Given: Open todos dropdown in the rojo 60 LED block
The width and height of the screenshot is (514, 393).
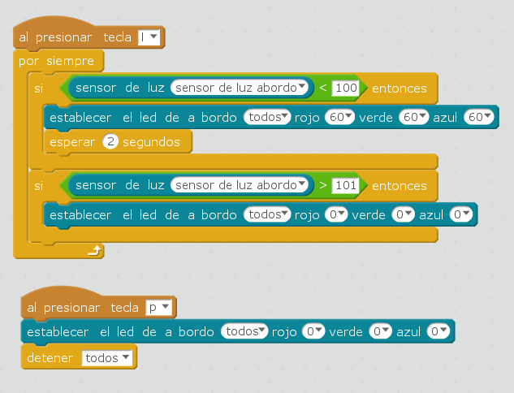Looking at the screenshot, I should tap(267, 118).
